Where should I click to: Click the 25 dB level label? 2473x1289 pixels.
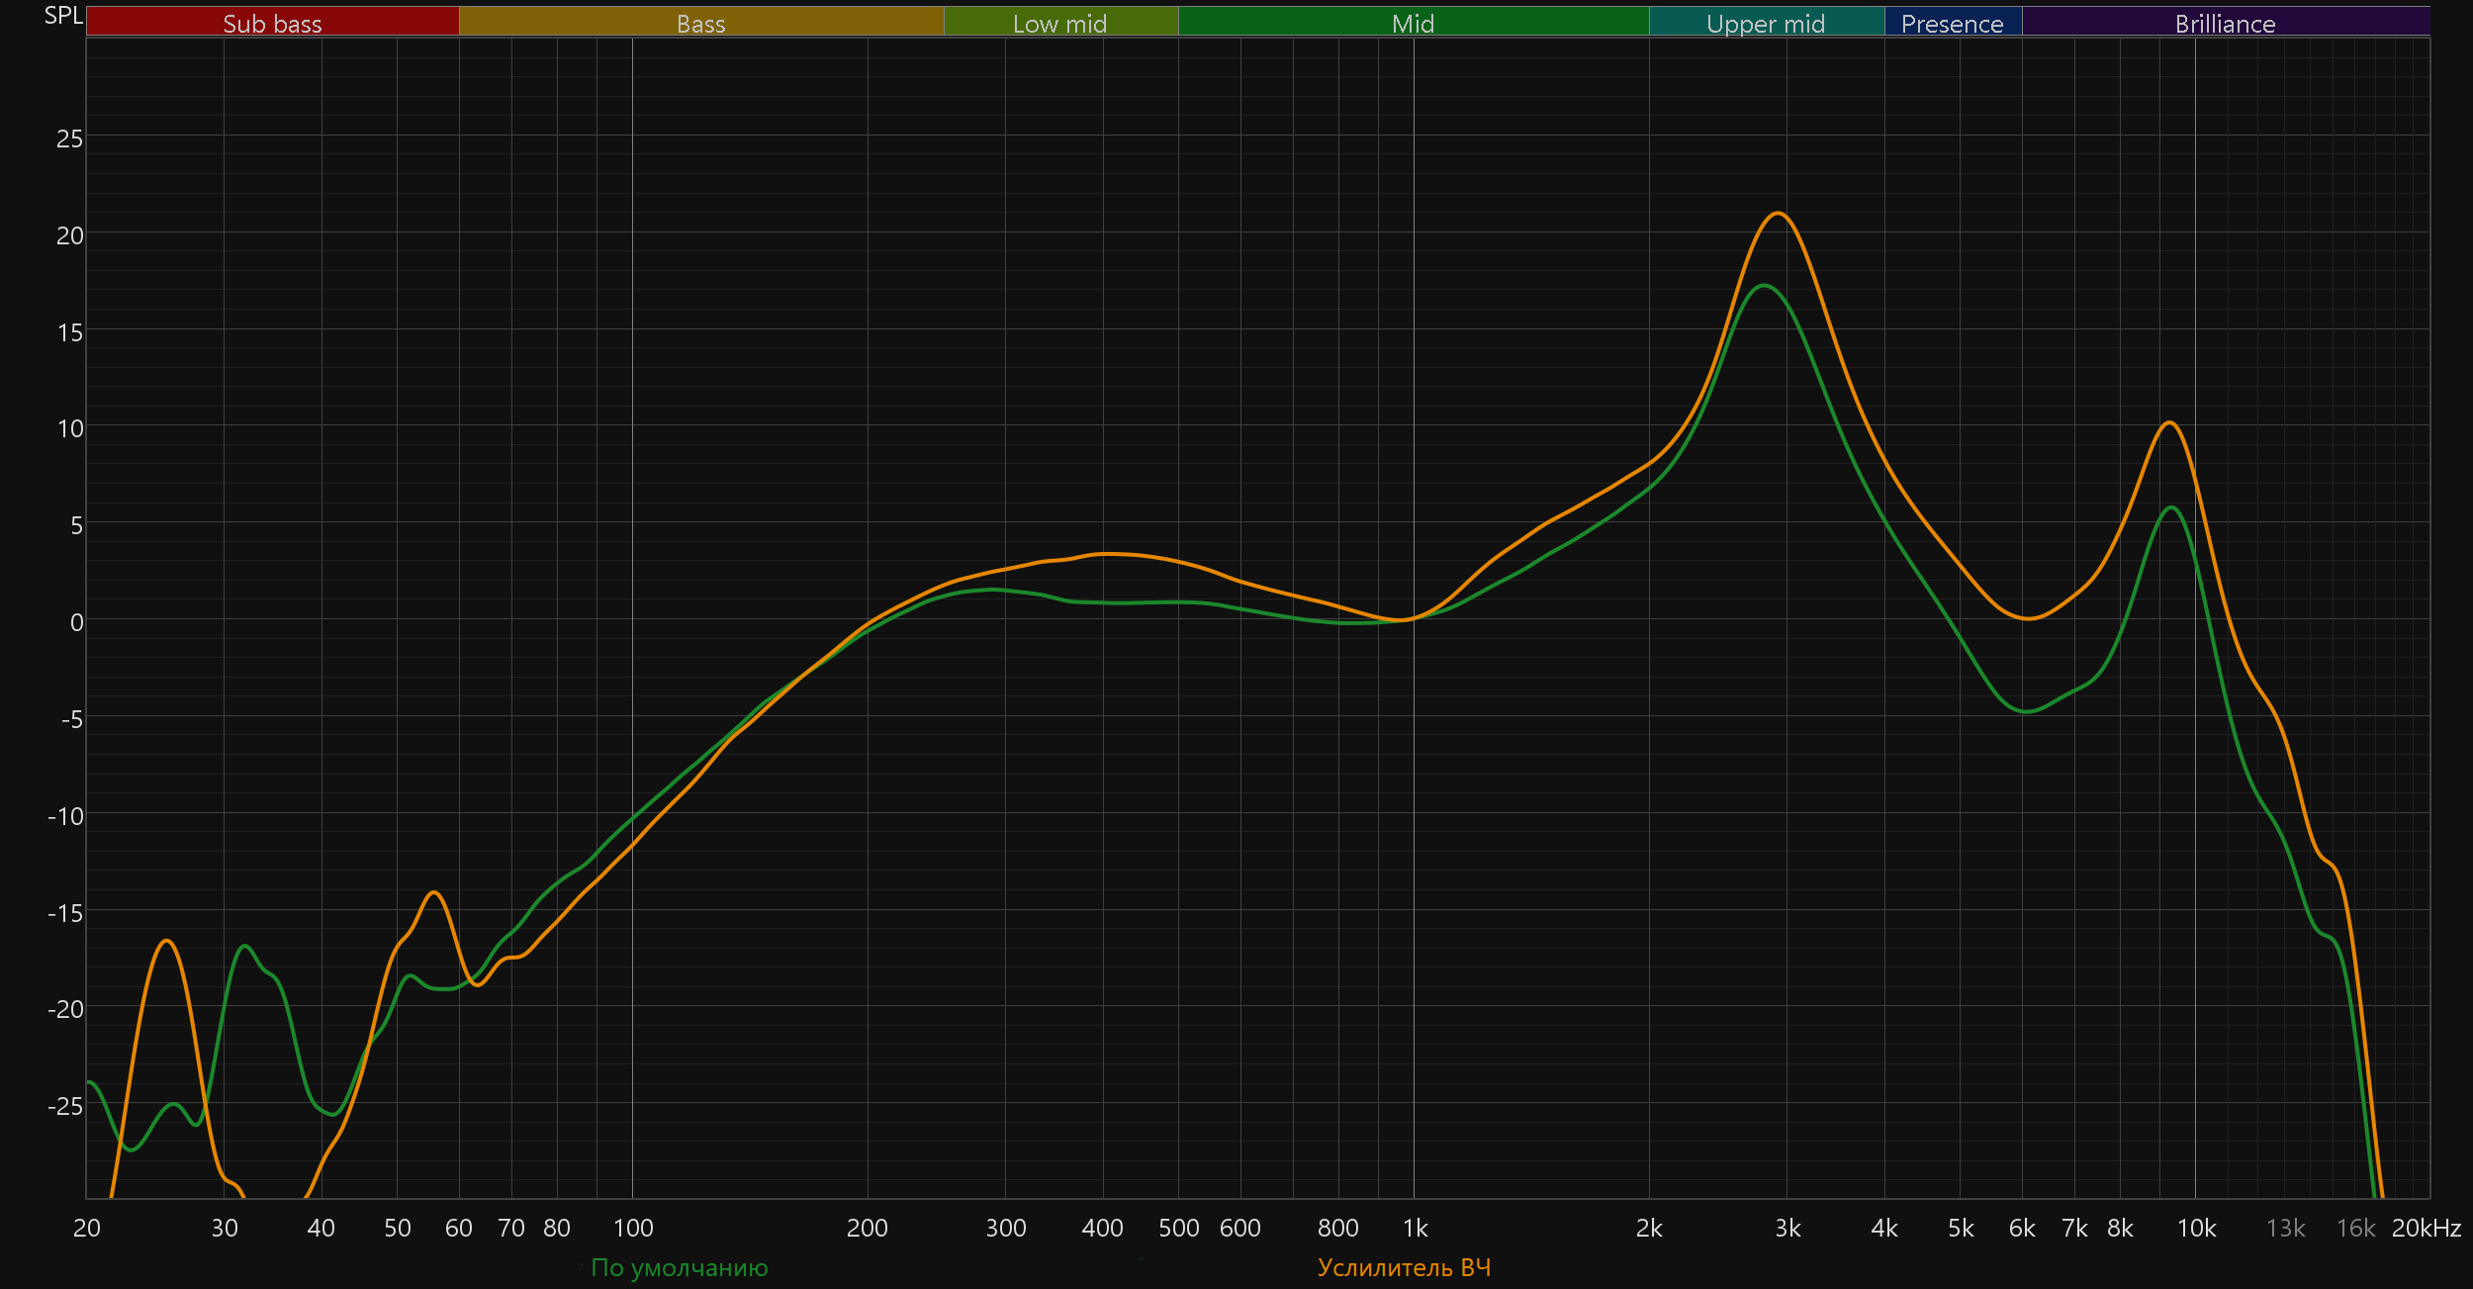69,138
